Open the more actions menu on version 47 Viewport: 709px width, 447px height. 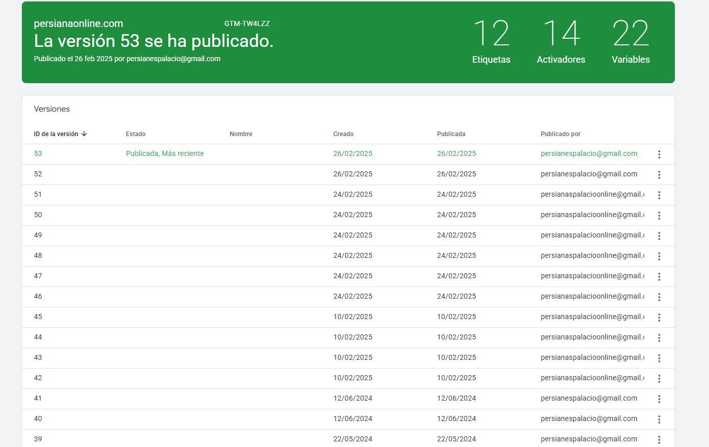point(659,277)
